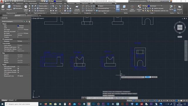Click layer color swatch in Слои panel

(x=149, y=6)
